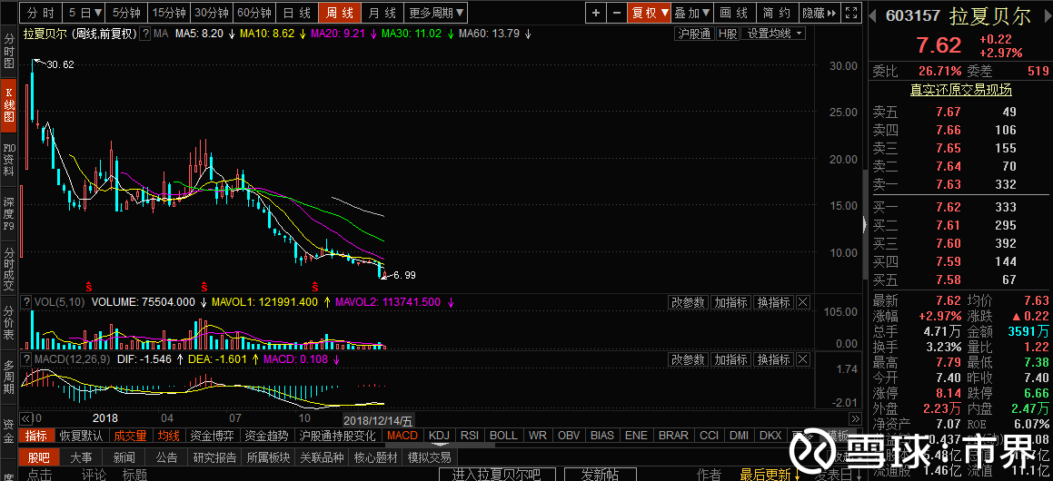Image resolution: width=1053 pixels, height=481 pixels.
Task: Click VOL panel 加指标 button
Action: 730,302
